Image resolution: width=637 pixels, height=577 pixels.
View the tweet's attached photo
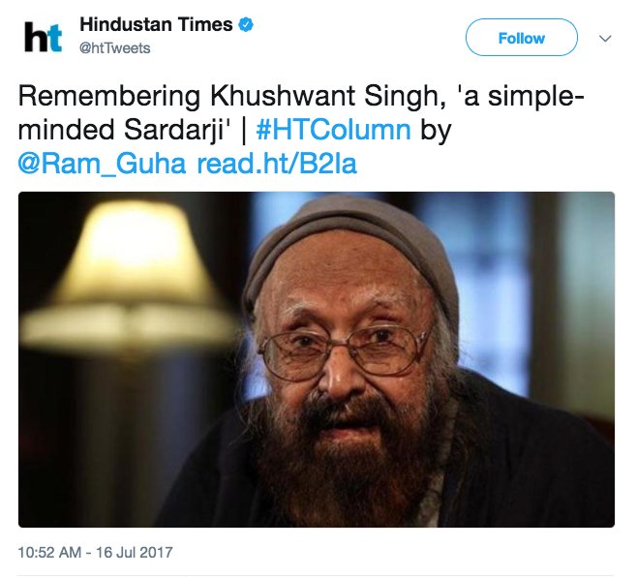[x=317, y=359]
